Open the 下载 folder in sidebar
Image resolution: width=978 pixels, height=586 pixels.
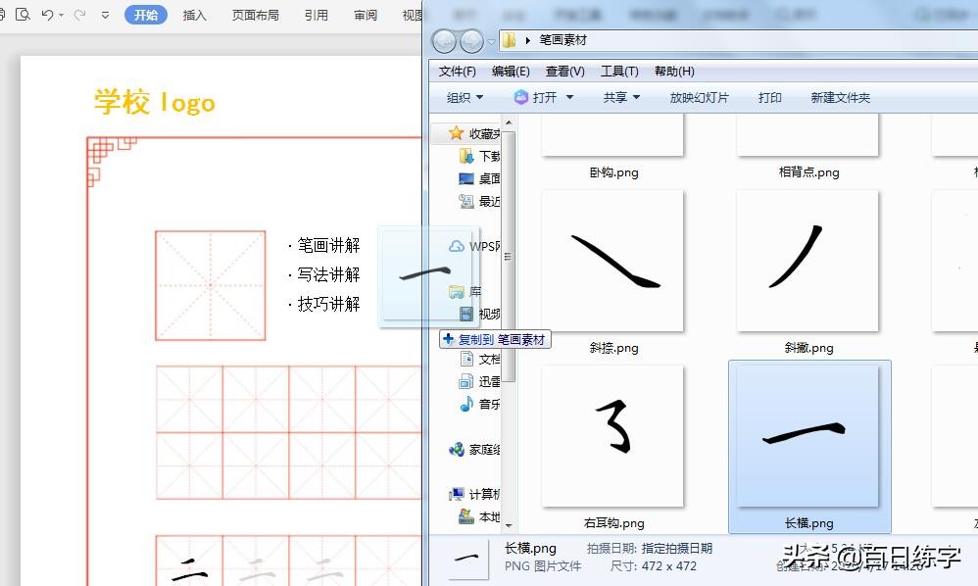point(478,156)
